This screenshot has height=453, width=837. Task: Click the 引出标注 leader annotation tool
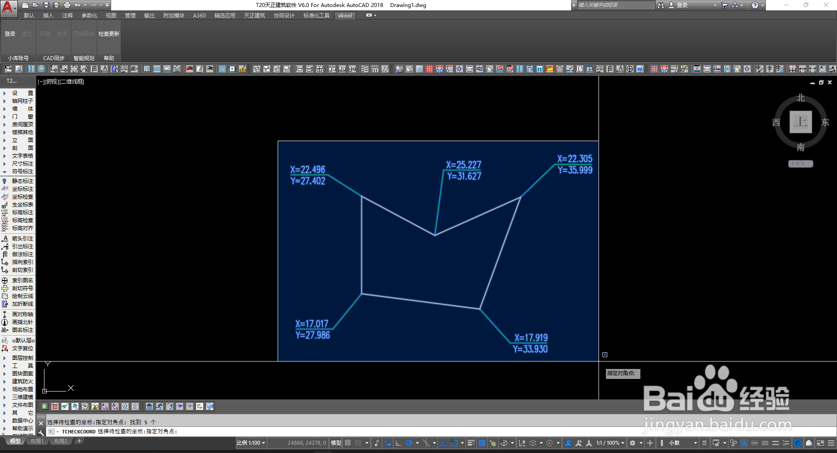(17, 247)
